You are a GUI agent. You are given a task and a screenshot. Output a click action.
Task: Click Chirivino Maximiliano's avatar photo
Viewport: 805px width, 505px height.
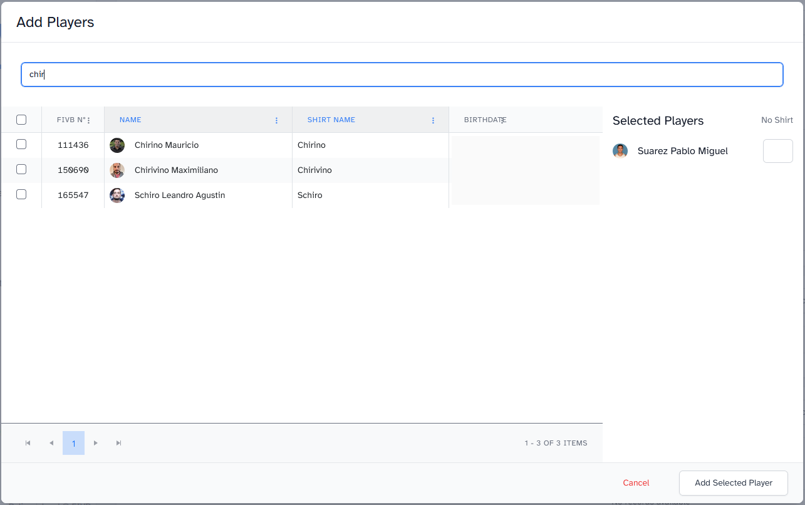[117, 170]
